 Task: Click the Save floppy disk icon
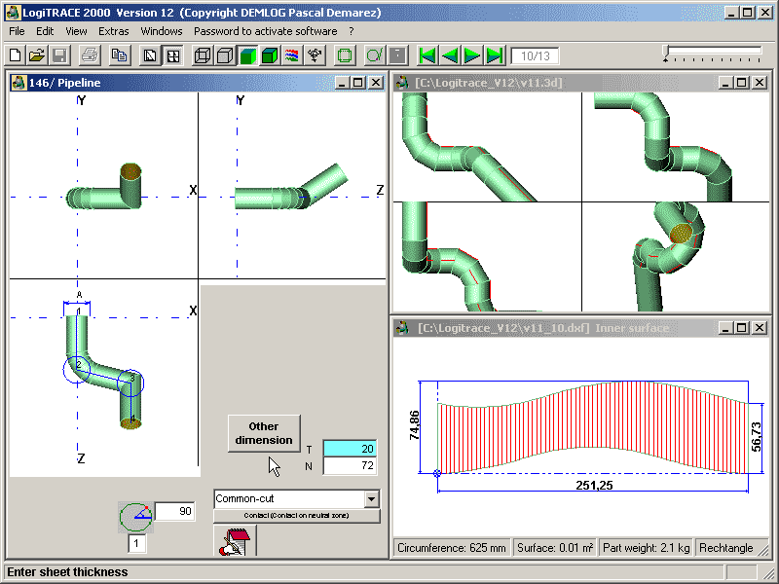click(x=60, y=55)
